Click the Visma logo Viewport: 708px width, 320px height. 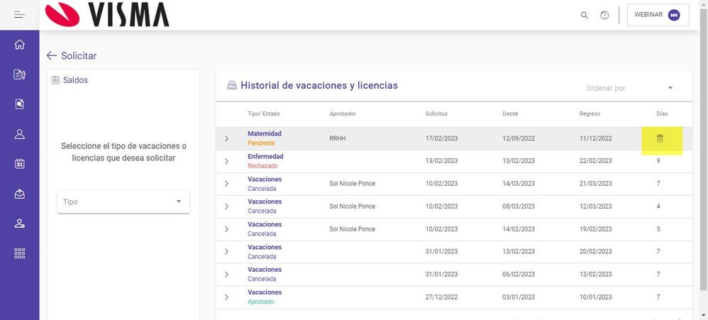click(107, 14)
